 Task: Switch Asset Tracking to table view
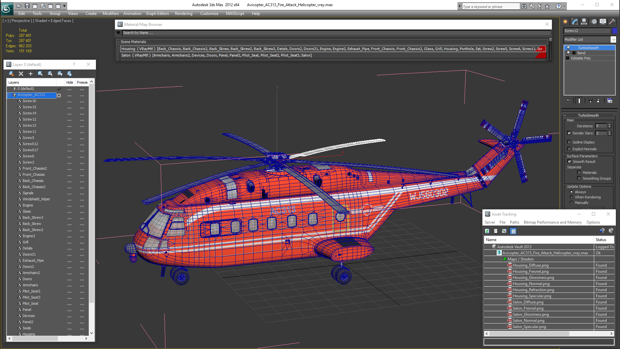click(x=513, y=231)
